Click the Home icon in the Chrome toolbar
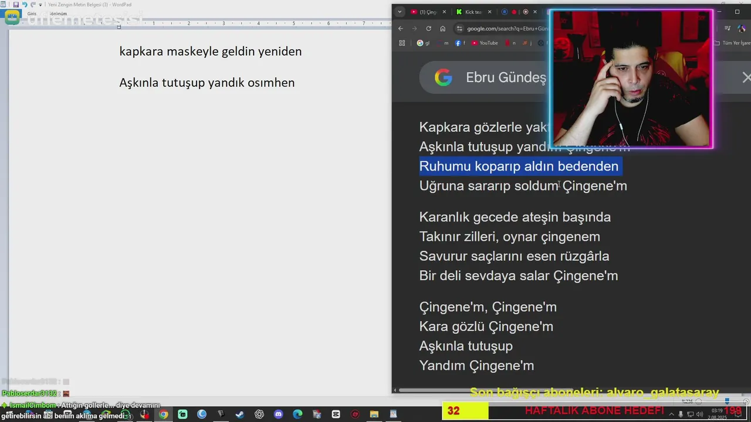 (x=442, y=28)
